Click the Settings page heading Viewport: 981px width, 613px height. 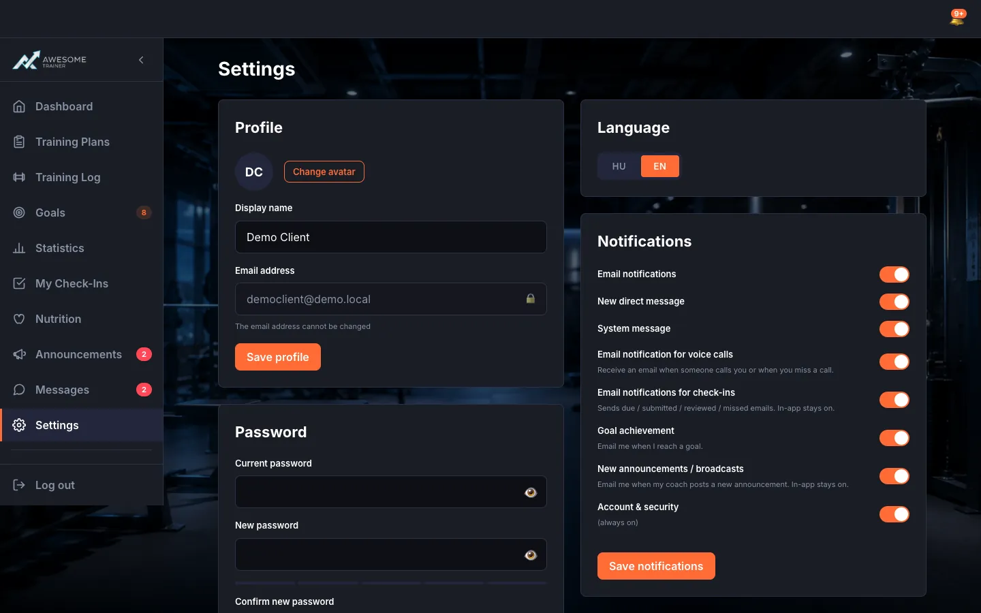257,69
